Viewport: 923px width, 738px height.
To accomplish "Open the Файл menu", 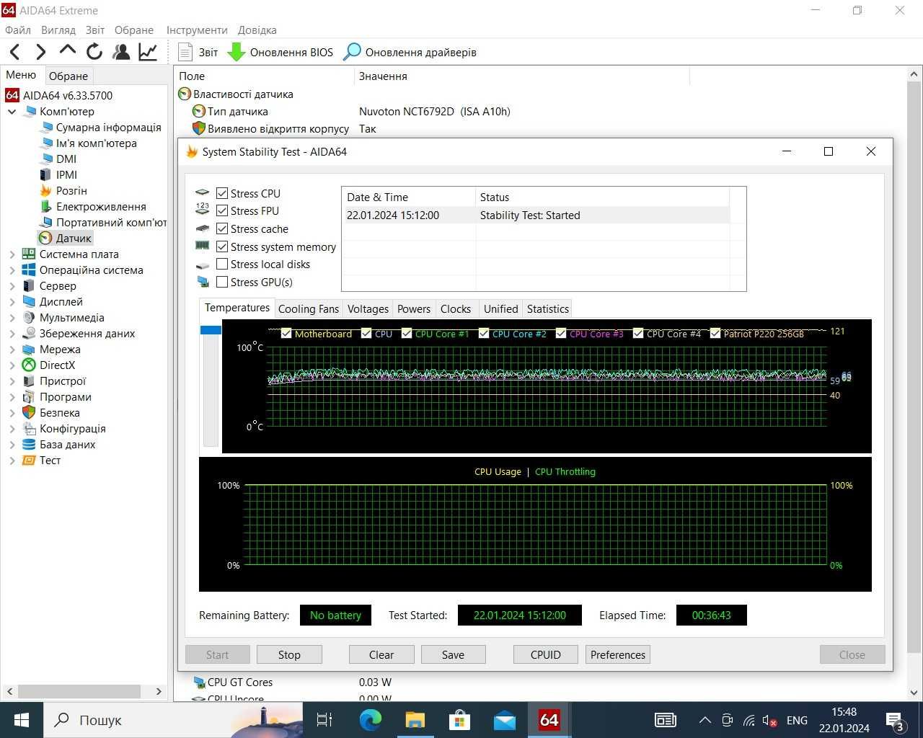I will pyautogui.click(x=18, y=30).
